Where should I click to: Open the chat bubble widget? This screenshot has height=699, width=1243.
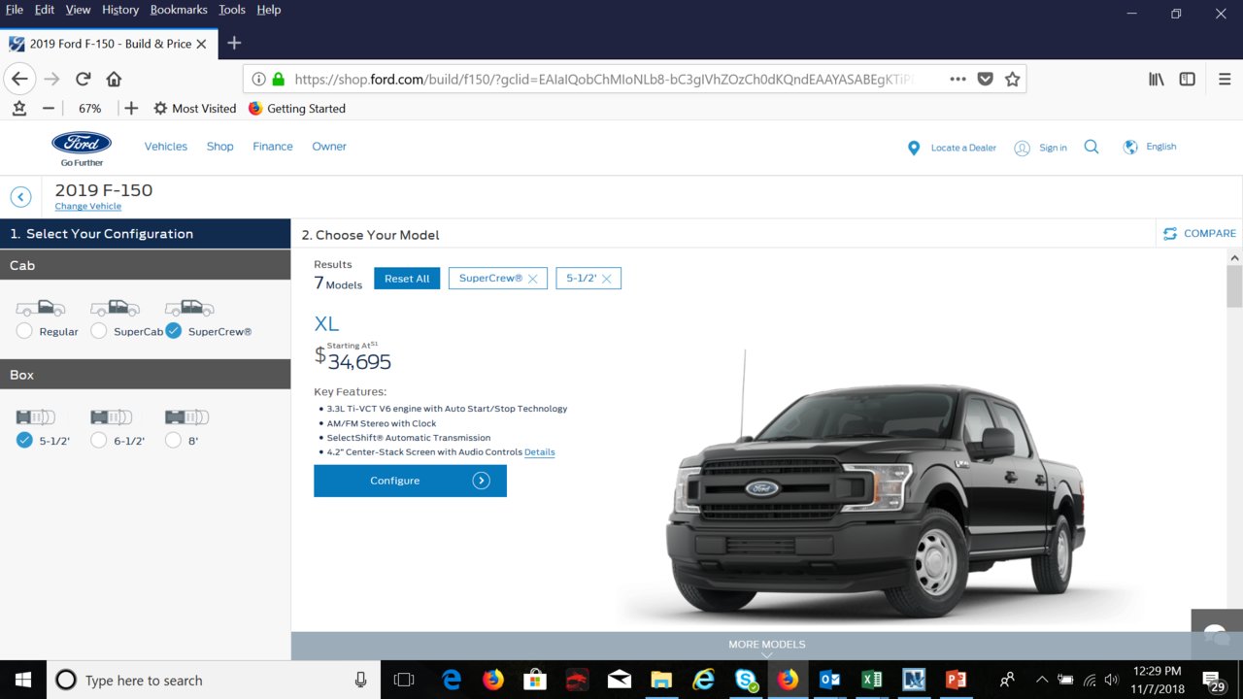coord(1217,635)
